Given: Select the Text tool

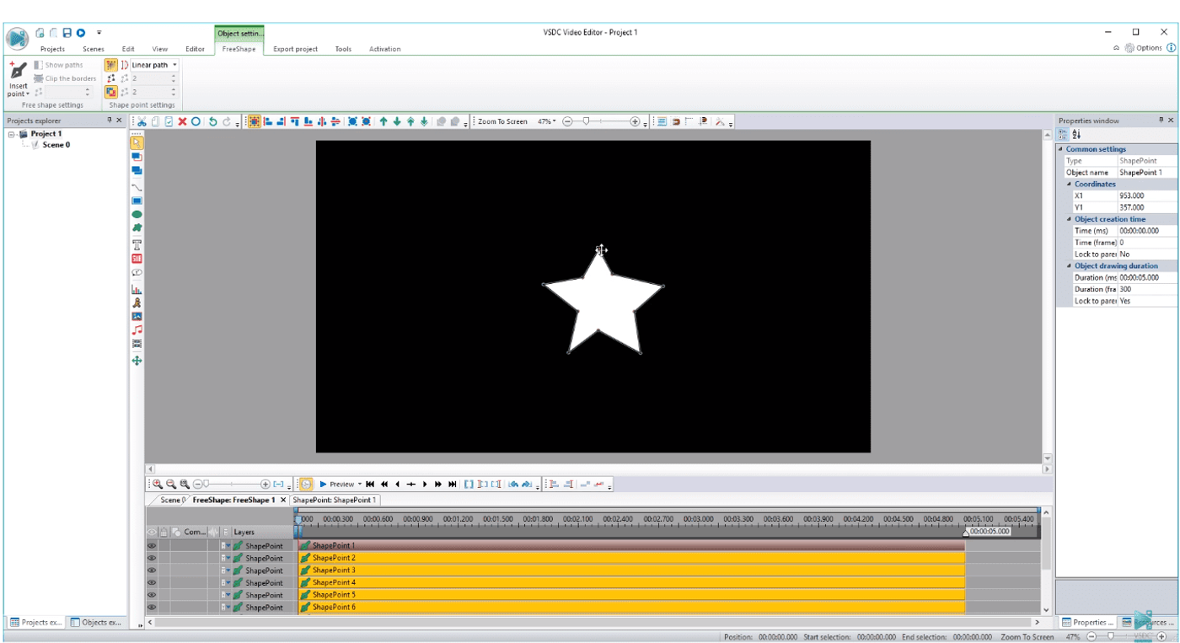Looking at the screenshot, I should [137, 244].
